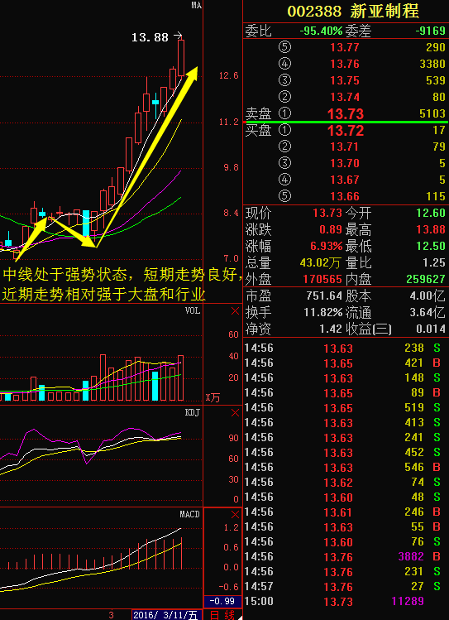449x620 pixels.
Task: Click the date field 2016/3/11
Action: tap(165, 615)
